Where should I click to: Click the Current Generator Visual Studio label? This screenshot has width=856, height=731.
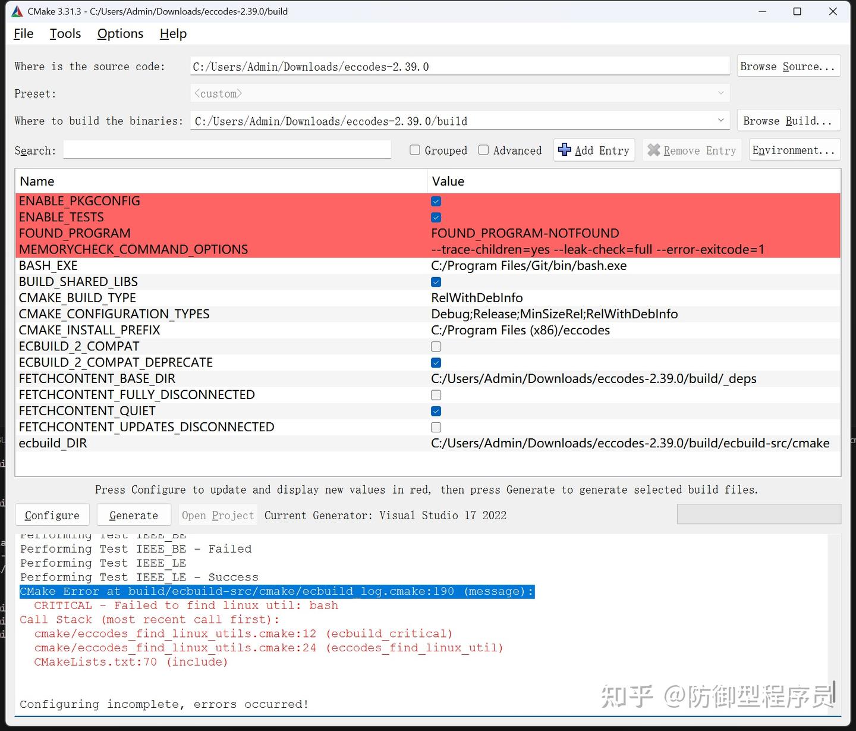click(385, 515)
